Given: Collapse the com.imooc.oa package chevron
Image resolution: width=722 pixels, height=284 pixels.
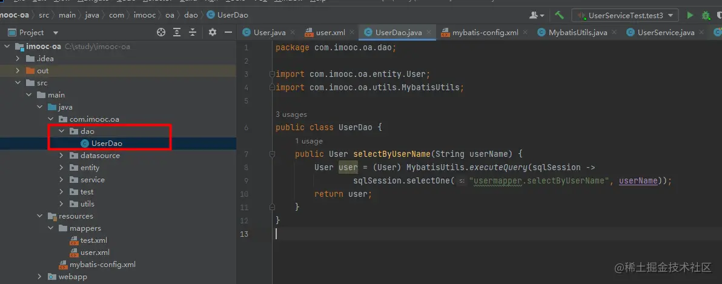Looking at the screenshot, I should pyautogui.click(x=50, y=119).
